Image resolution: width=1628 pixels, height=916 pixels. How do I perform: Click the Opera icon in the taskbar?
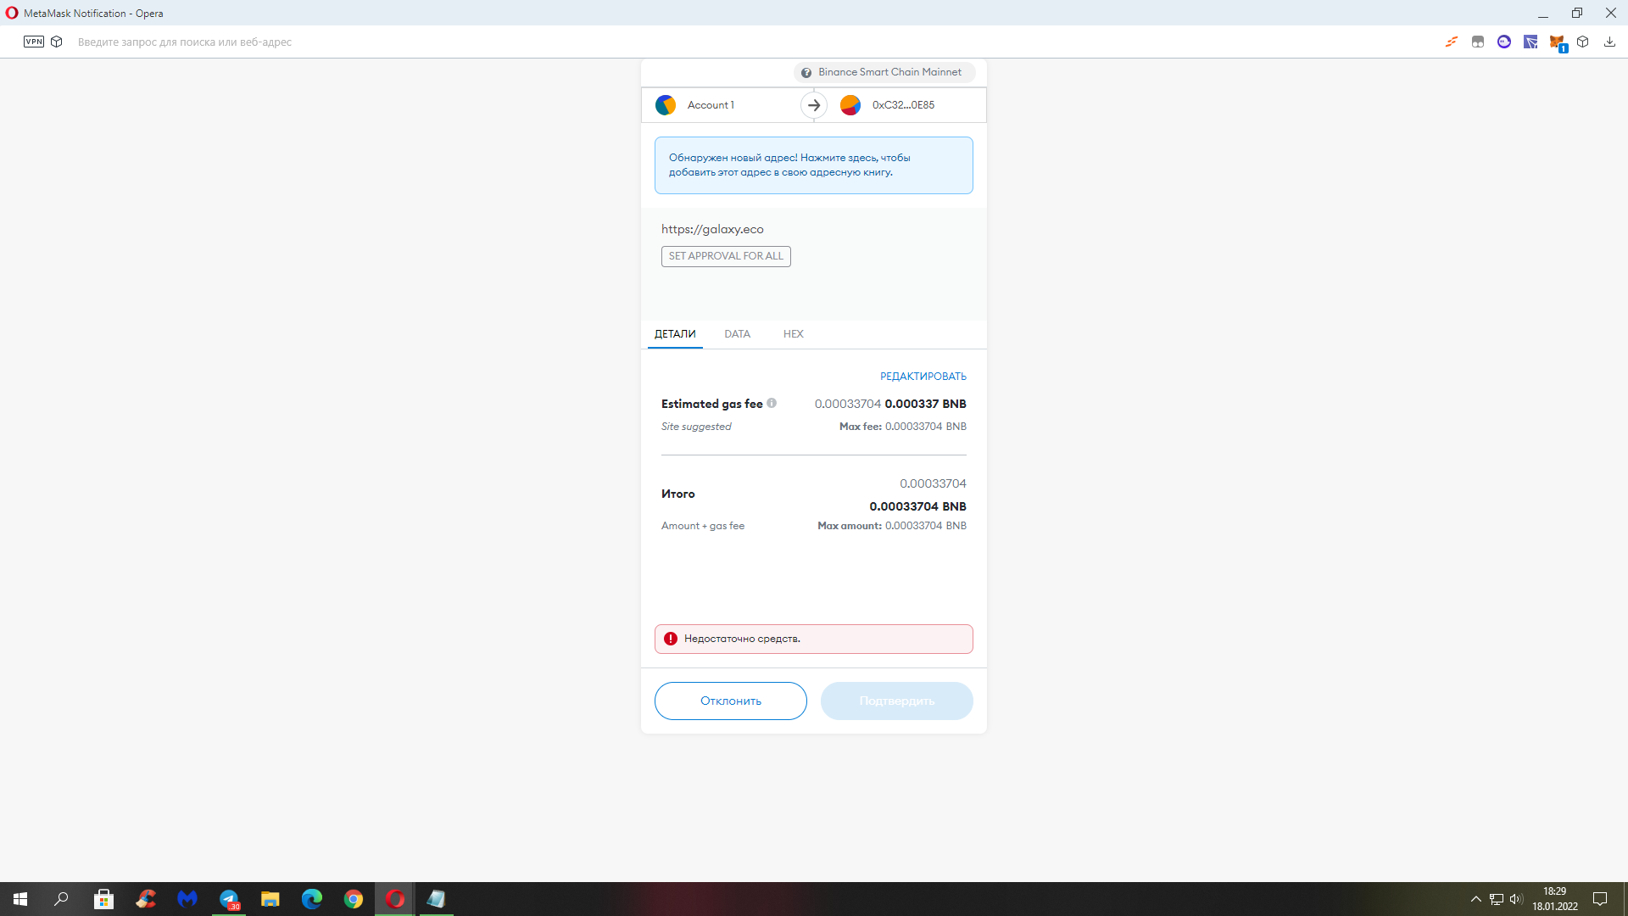click(x=395, y=899)
